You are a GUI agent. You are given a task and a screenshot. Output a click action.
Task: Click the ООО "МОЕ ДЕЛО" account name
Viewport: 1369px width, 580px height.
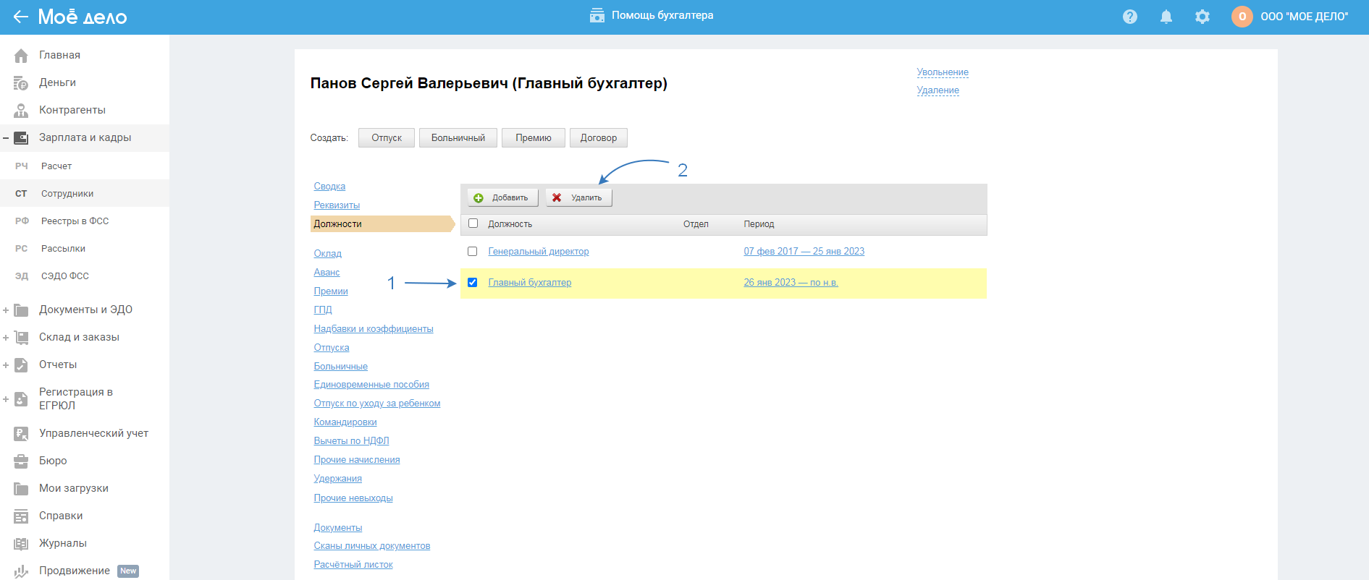pyautogui.click(x=1305, y=17)
